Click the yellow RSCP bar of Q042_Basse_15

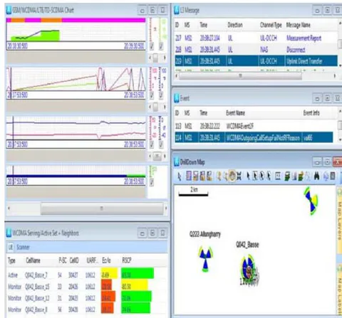[x=135, y=285]
